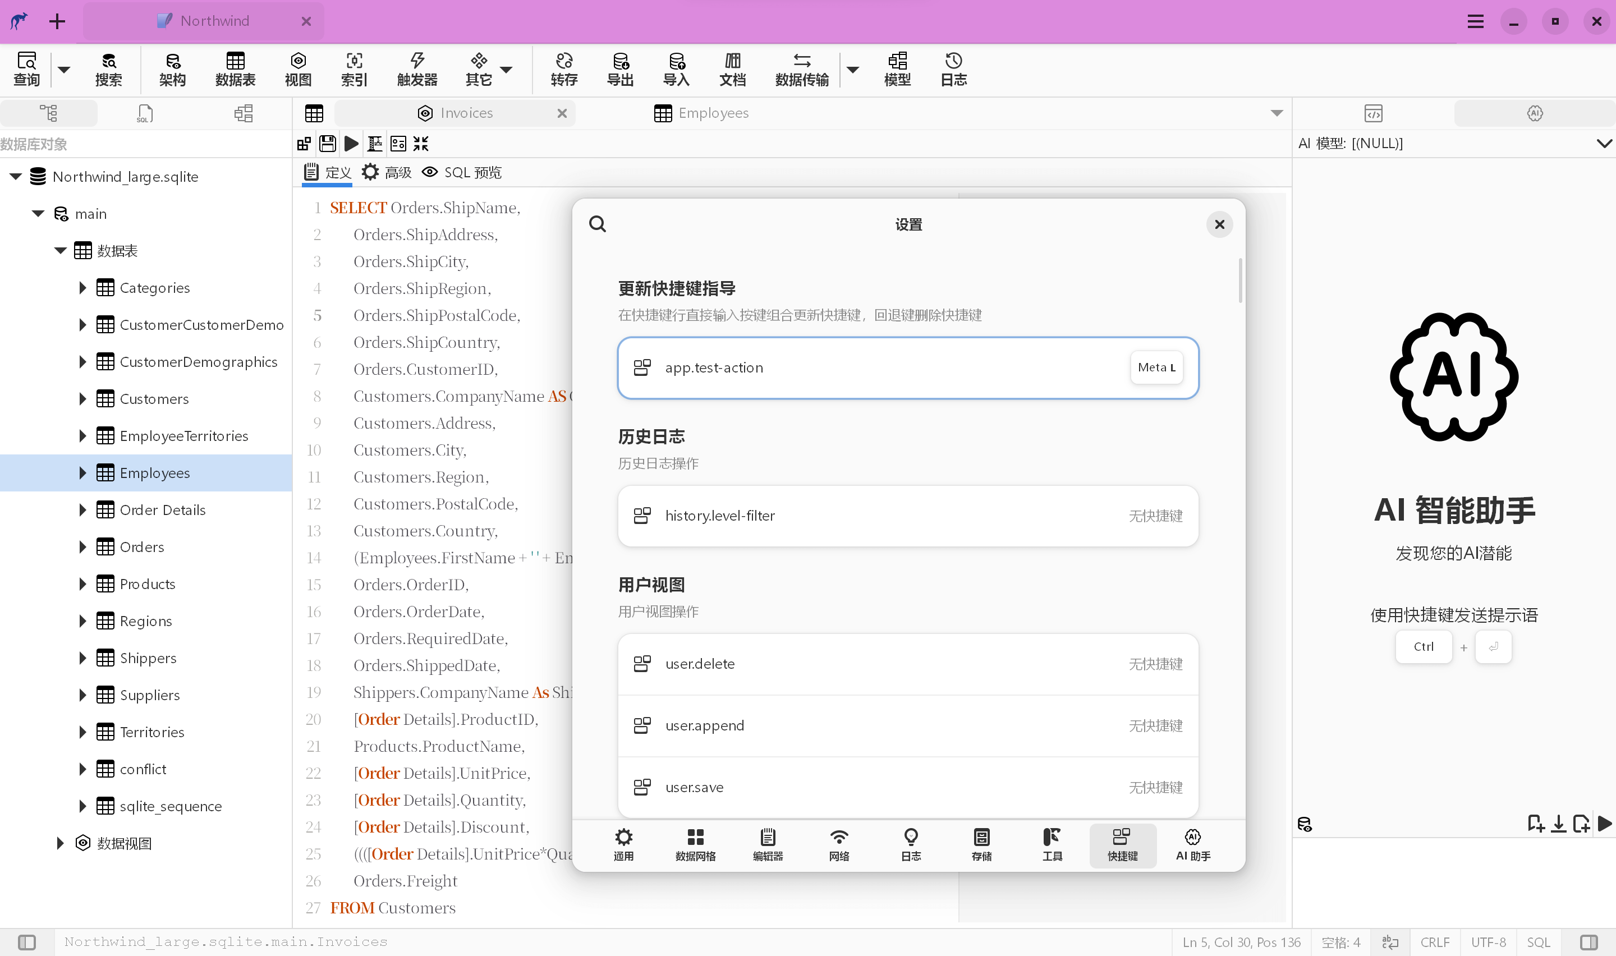The width and height of the screenshot is (1616, 956).
Task: Click the UTF-8 encoding in status bar
Action: [1488, 942]
